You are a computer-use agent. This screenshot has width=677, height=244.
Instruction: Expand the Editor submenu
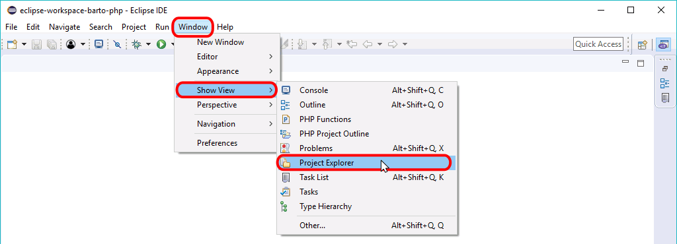[x=227, y=56]
